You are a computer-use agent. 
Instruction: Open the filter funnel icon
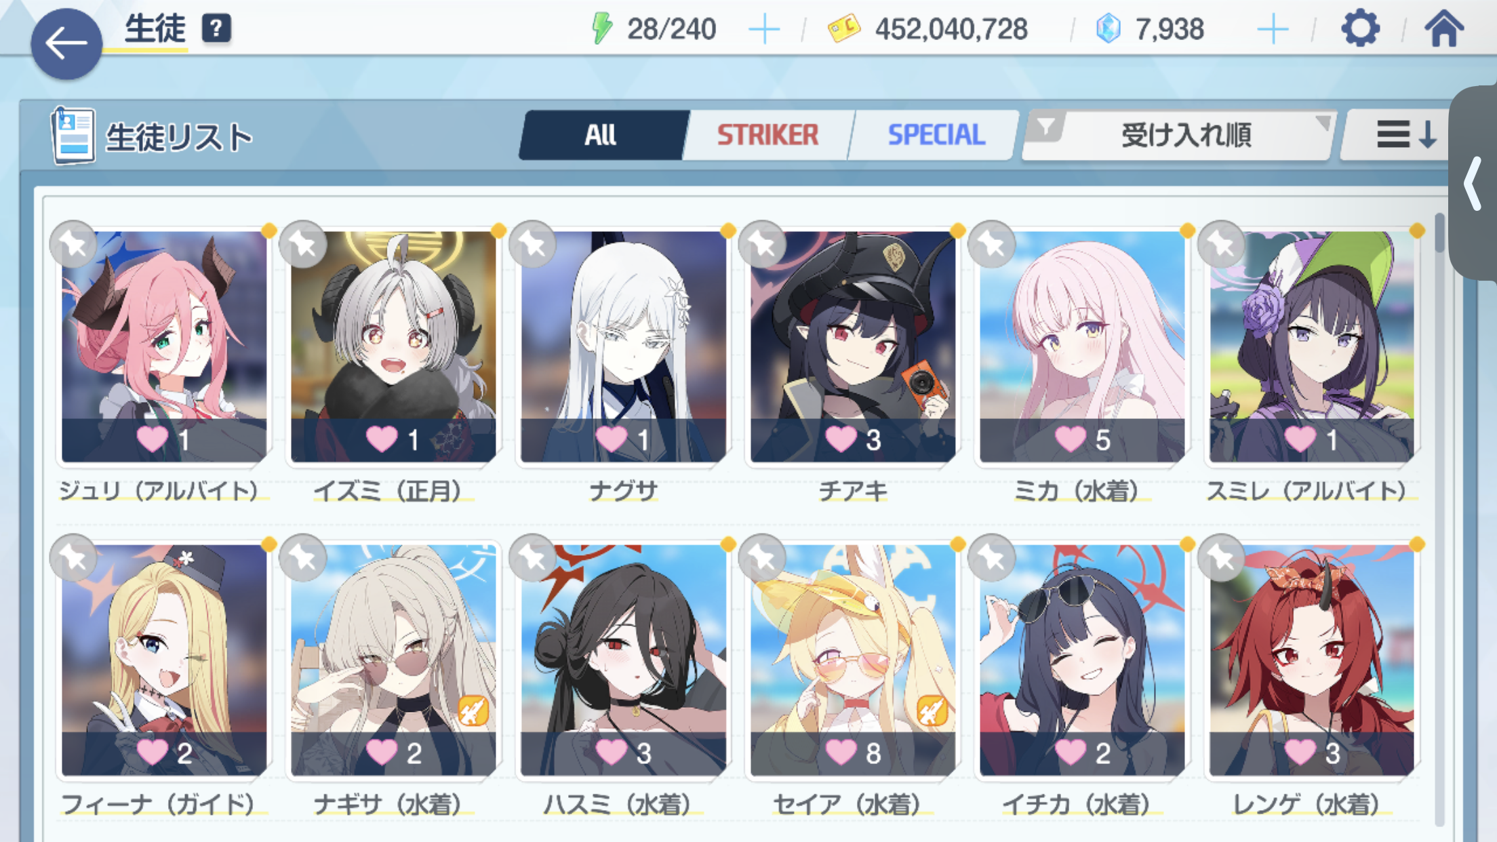pos(1046,127)
